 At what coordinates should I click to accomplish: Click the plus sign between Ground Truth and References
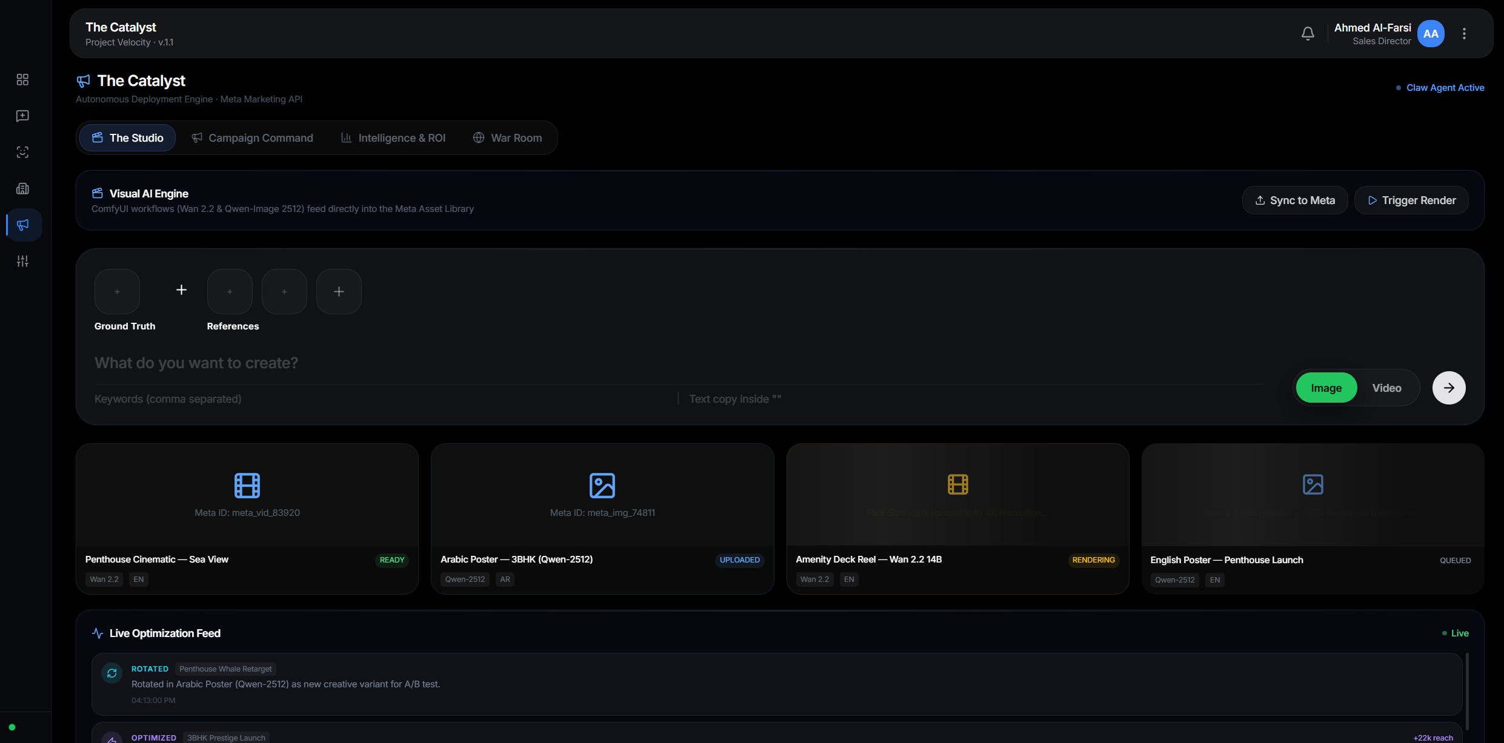tap(181, 290)
